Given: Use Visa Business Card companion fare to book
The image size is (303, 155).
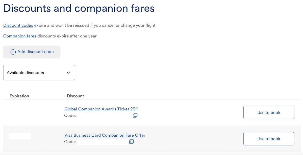Looking at the screenshot, I should 269,139.
